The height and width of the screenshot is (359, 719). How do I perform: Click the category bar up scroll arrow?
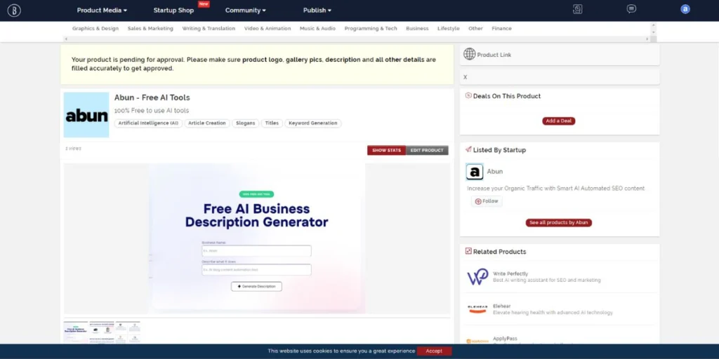click(x=654, y=25)
